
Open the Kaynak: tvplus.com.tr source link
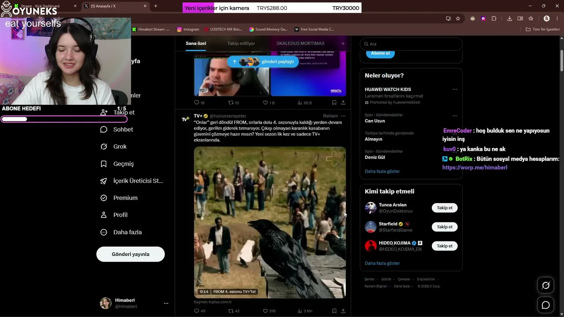213,302
